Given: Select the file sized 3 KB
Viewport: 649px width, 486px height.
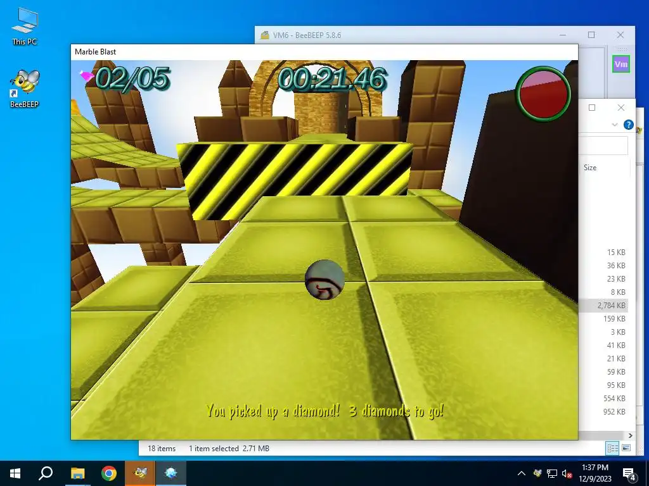Looking at the screenshot, I should click(618, 332).
